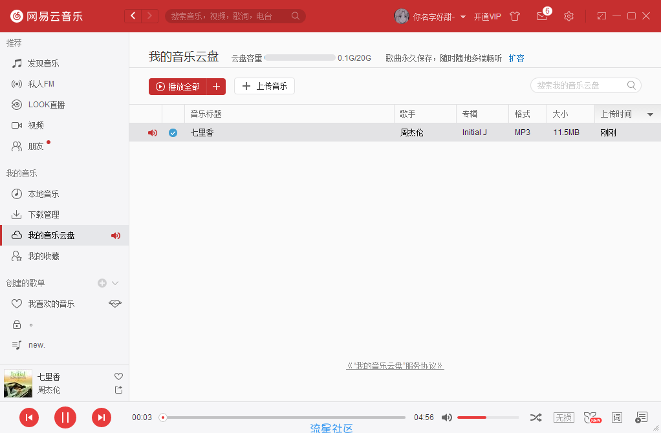
Task: Click magnifier in cloud disk search
Action: [631, 85]
